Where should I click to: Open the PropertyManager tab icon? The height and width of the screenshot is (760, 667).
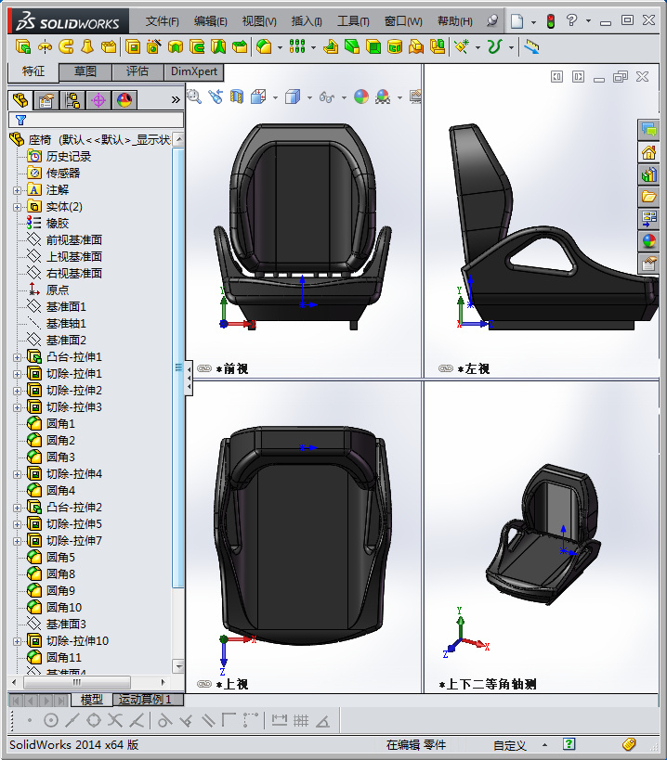pyautogui.click(x=46, y=100)
